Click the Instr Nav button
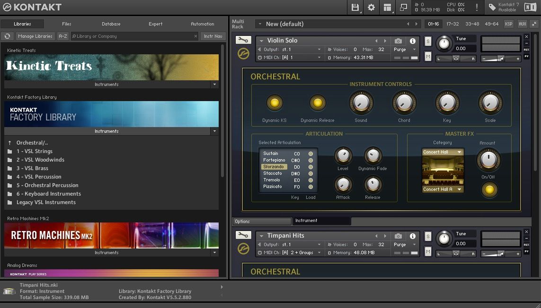541x308 pixels. [213, 36]
